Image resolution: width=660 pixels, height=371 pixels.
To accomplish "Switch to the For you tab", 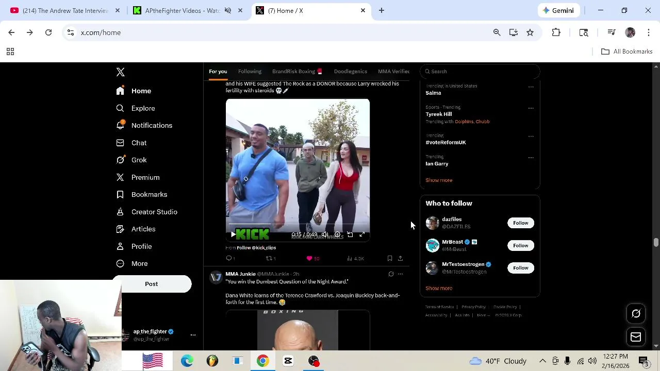I will (x=218, y=72).
